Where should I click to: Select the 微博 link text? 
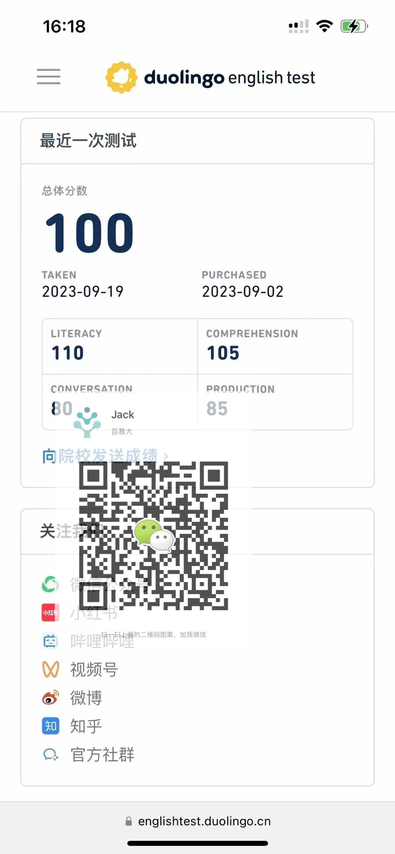(86, 698)
